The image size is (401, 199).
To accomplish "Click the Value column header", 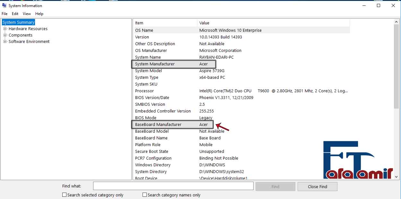I will pyautogui.click(x=274, y=23).
